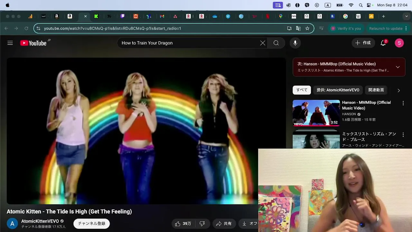Open the YouTube guide hamburger menu
412x232 pixels.
[10, 43]
